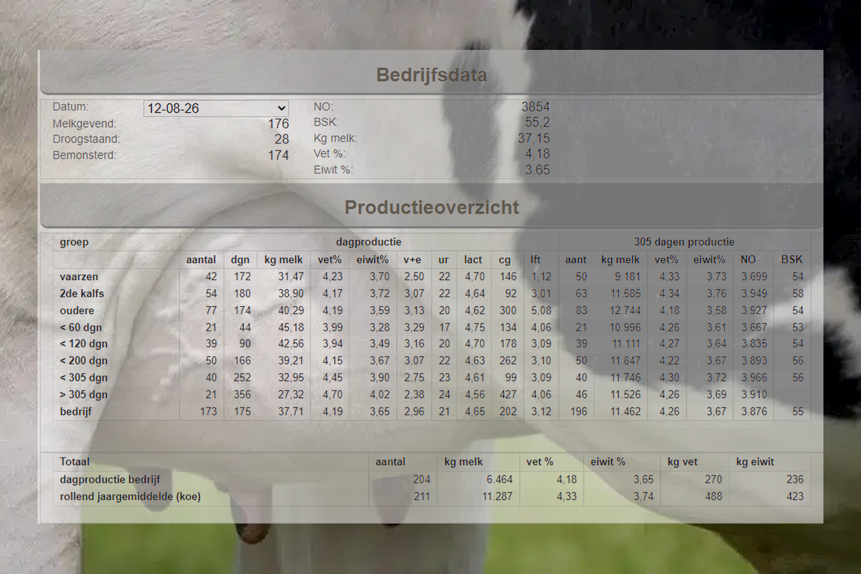Click the 305-day kg melk value 12.744

coord(625,310)
